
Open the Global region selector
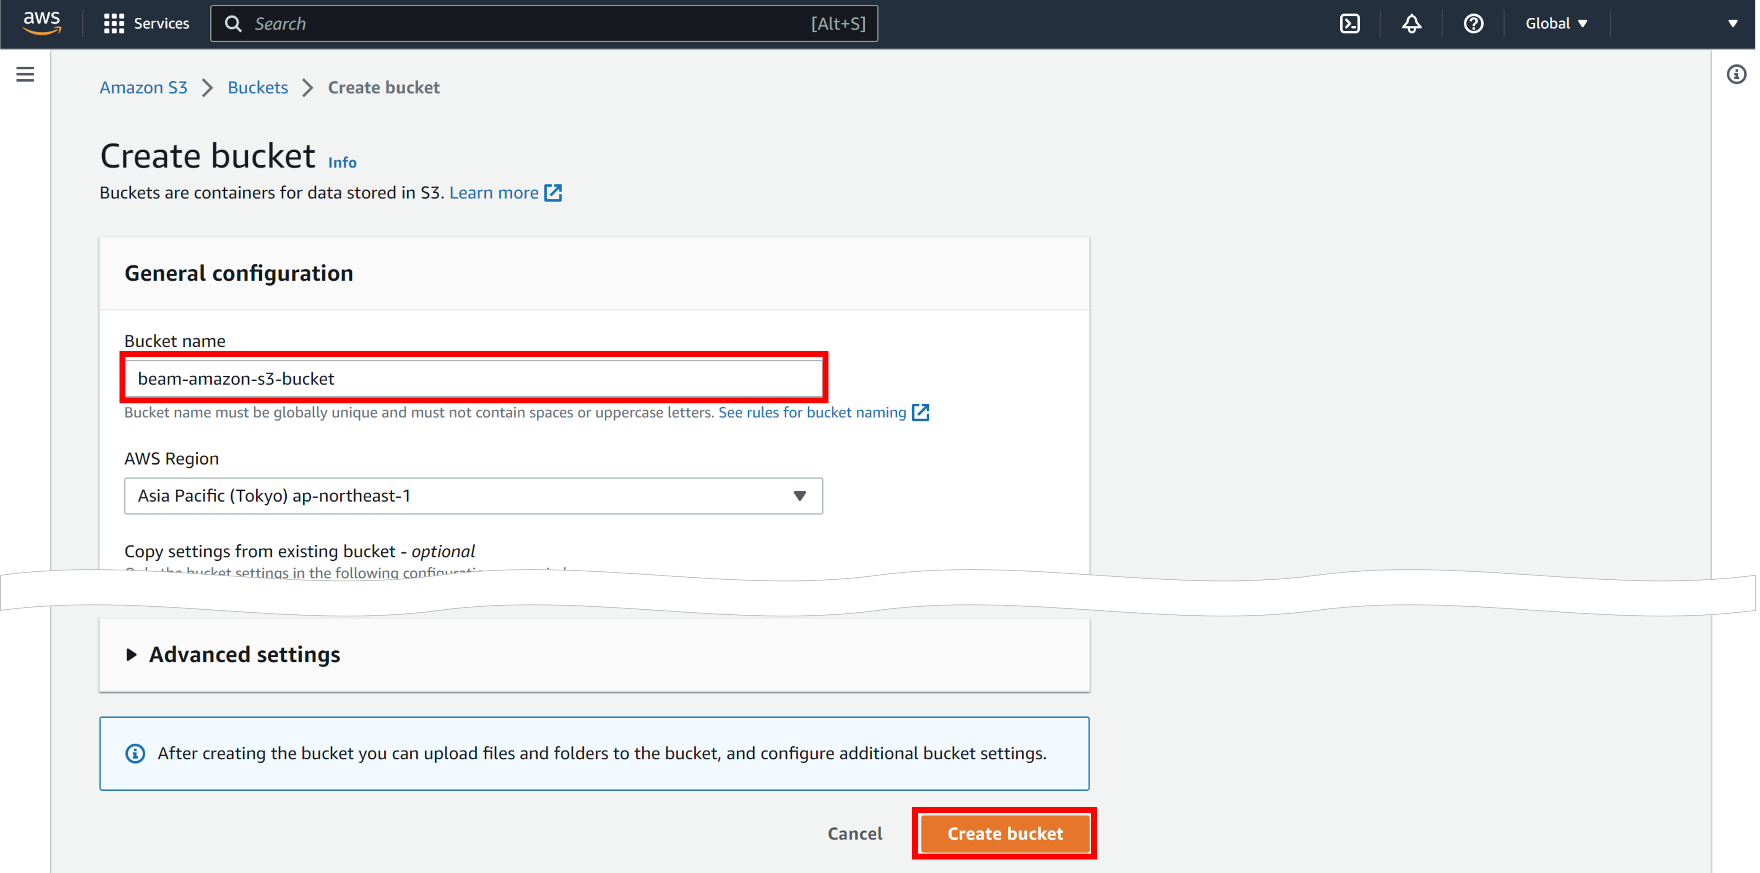[x=1556, y=23]
